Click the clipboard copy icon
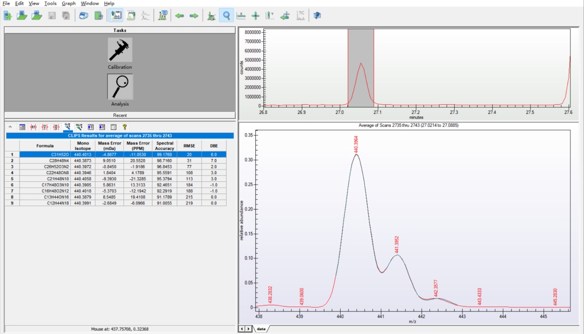The height and width of the screenshot is (334, 584). pos(98,16)
